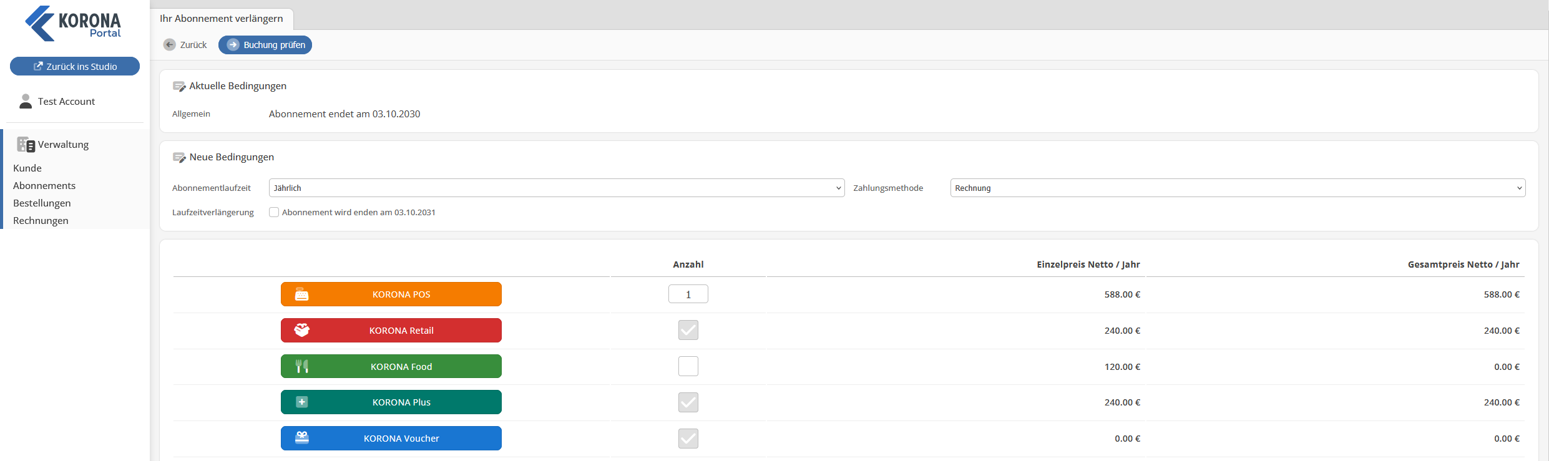
Task: Toggle the KORONA Voucher checkbox
Action: 688,439
